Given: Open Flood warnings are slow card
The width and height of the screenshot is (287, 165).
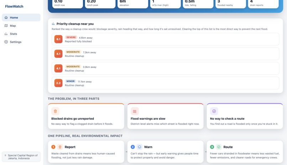Looking at the screenshot, I should click(165, 116).
